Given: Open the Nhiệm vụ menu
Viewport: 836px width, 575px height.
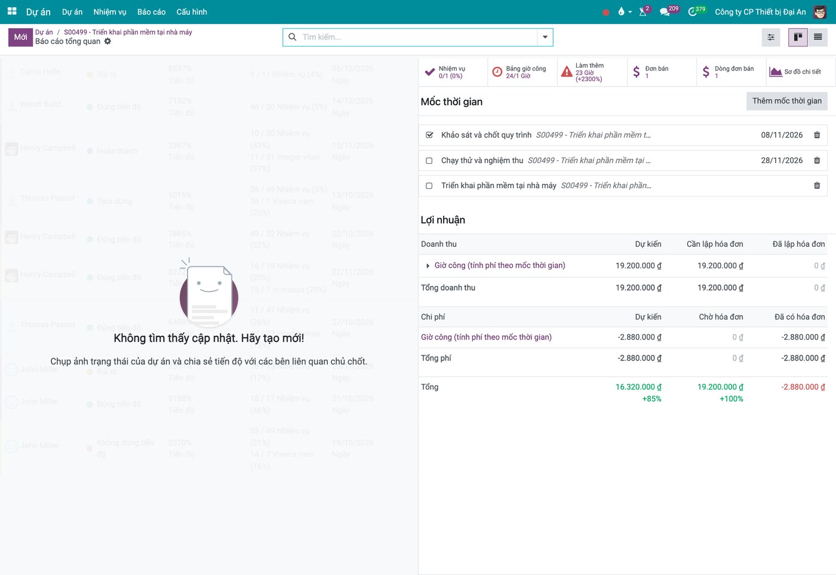Looking at the screenshot, I should point(110,12).
